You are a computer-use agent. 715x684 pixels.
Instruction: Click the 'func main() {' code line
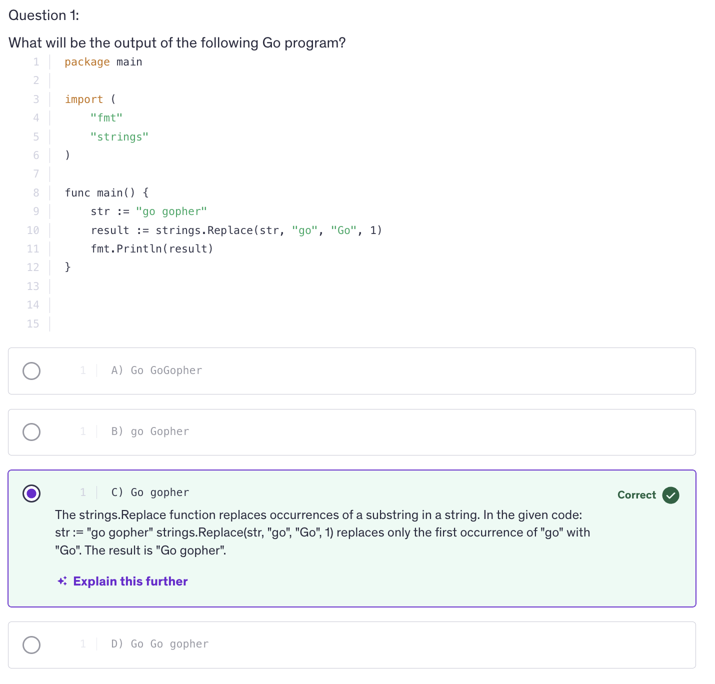tap(106, 193)
